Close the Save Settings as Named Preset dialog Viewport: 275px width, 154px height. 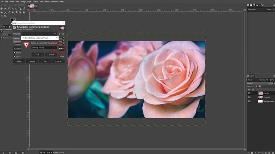56,38
